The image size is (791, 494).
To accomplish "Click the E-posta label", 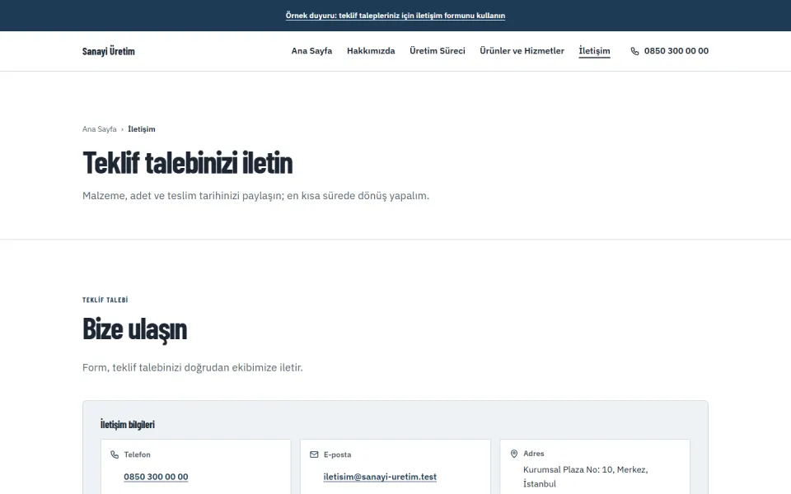I will [338, 454].
